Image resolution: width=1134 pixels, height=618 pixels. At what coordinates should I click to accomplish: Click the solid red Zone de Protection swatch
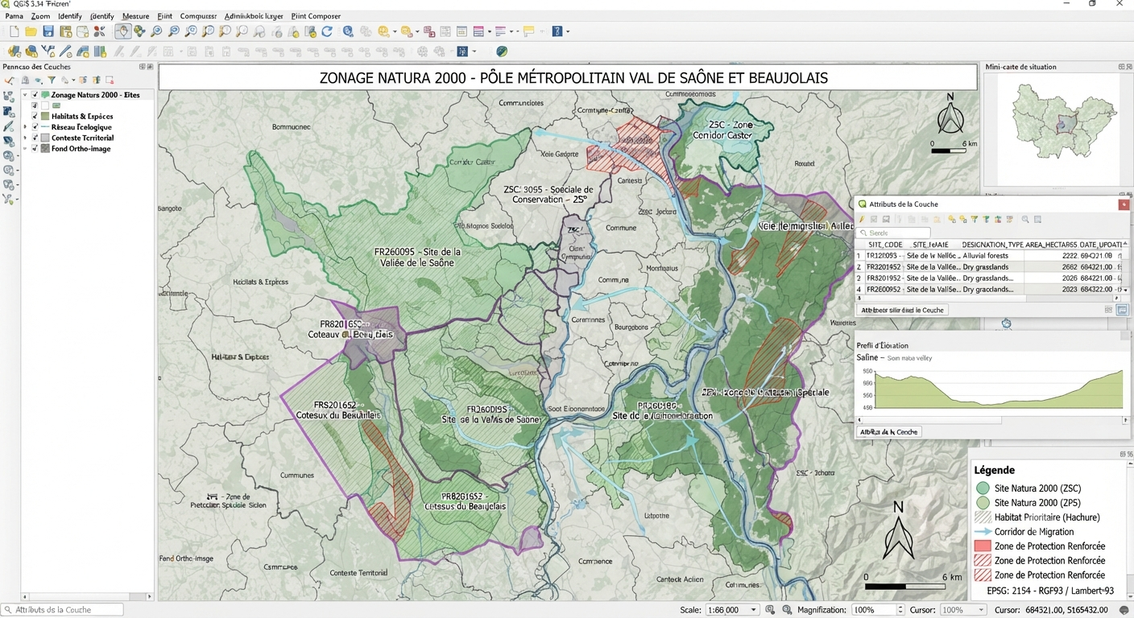(x=983, y=546)
